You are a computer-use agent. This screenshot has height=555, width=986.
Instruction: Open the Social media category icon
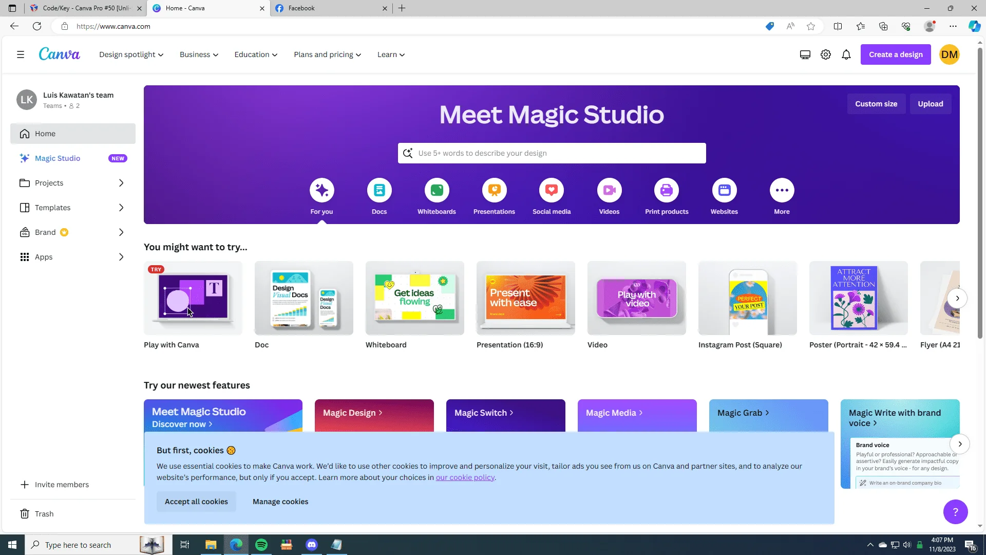552,191
